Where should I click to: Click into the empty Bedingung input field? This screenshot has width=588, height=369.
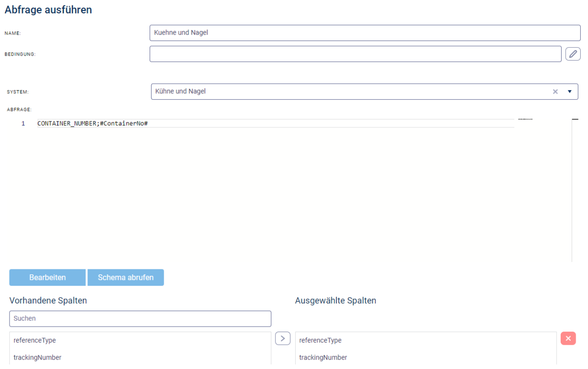tap(355, 54)
